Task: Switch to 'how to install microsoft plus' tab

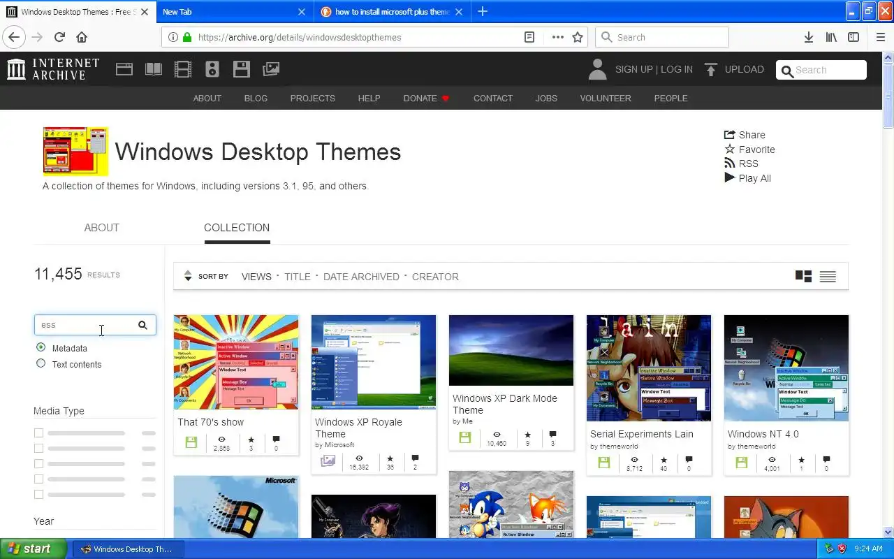Action: coord(392,11)
